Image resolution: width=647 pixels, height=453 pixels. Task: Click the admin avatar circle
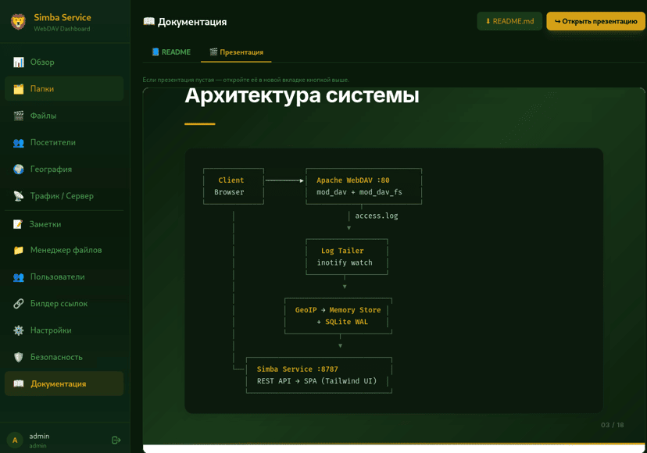pyautogui.click(x=15, y=441)
